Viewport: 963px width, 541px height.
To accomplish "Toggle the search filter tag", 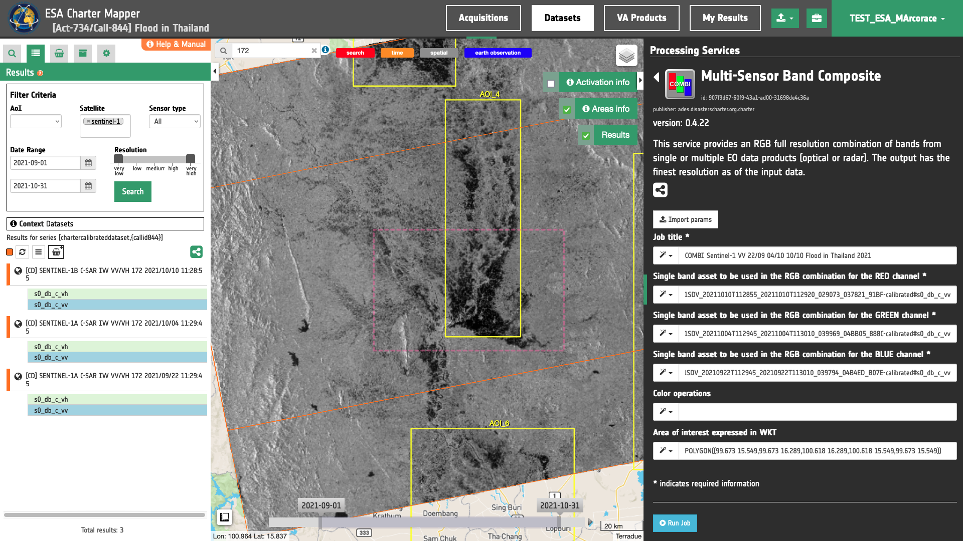I will [x=355, y=53].
